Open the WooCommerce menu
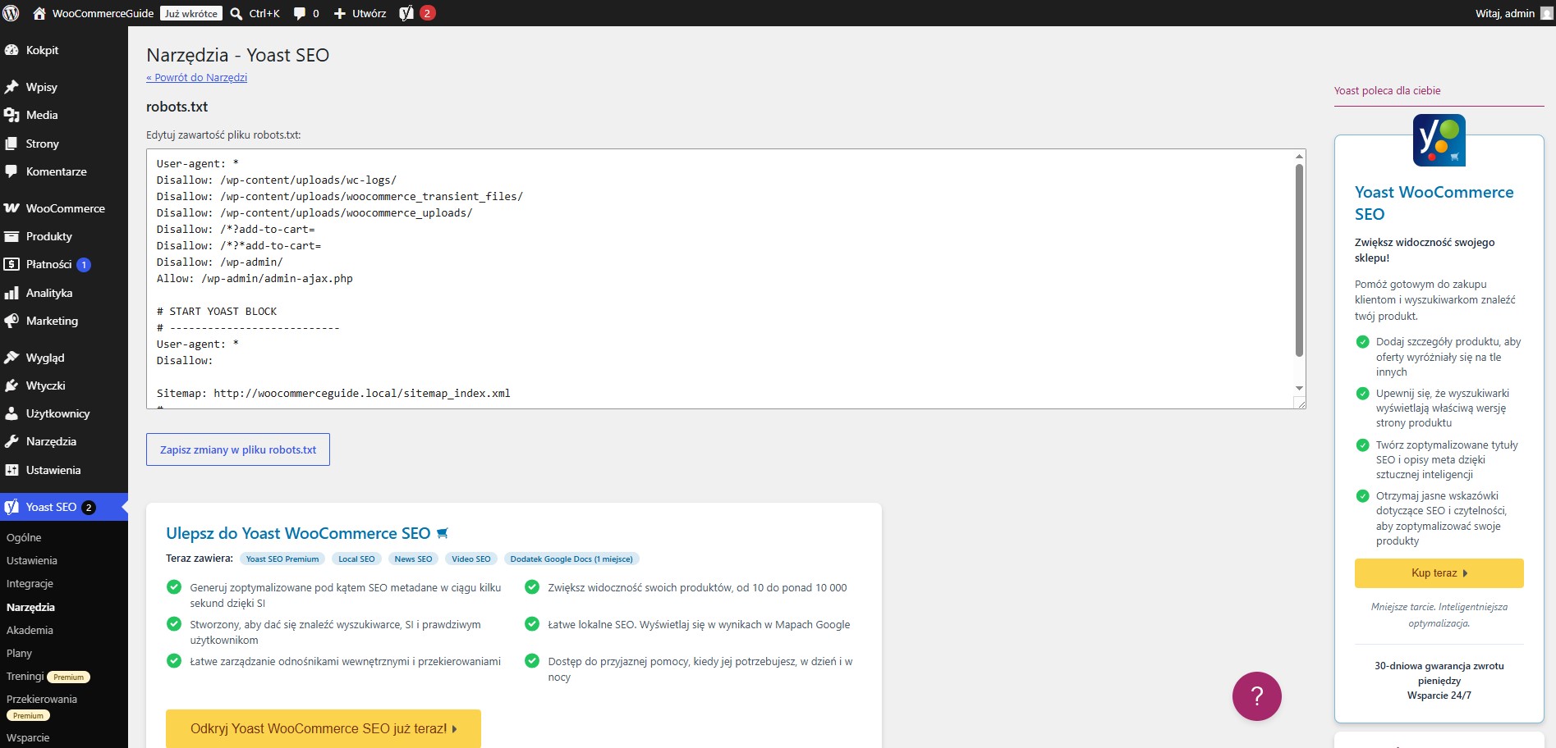 point(64,208)
